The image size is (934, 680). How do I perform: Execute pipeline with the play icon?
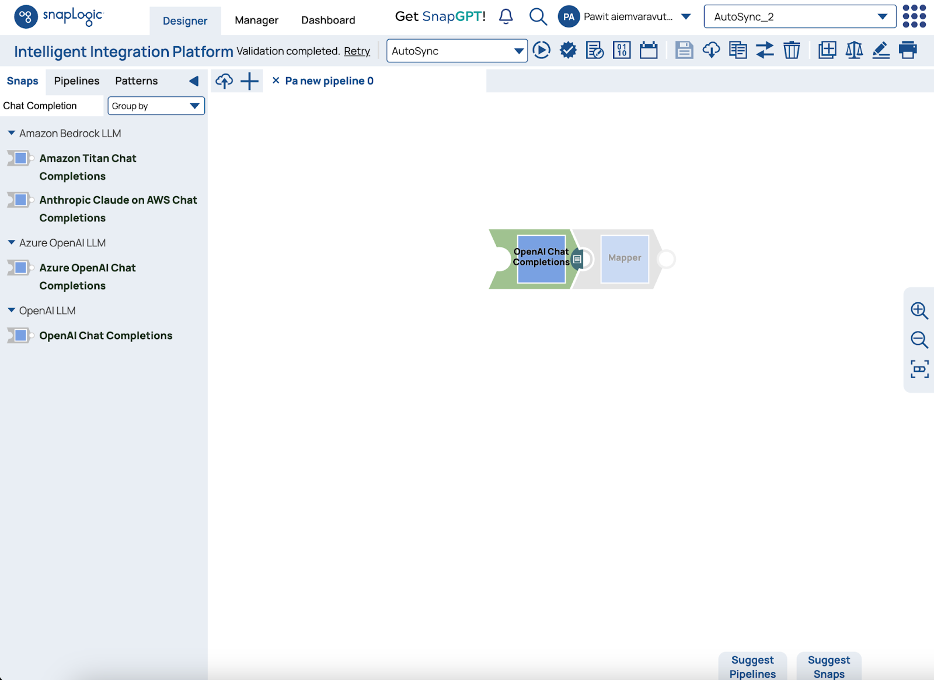coord(541,50)
